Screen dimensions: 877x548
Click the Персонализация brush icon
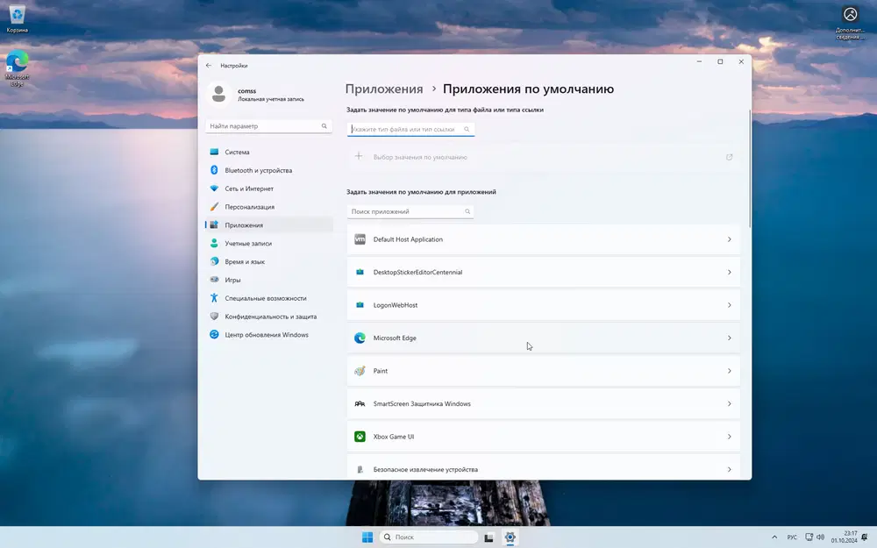click(214, 206)
